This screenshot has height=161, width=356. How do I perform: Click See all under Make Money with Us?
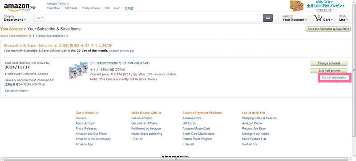click(138, 139)
